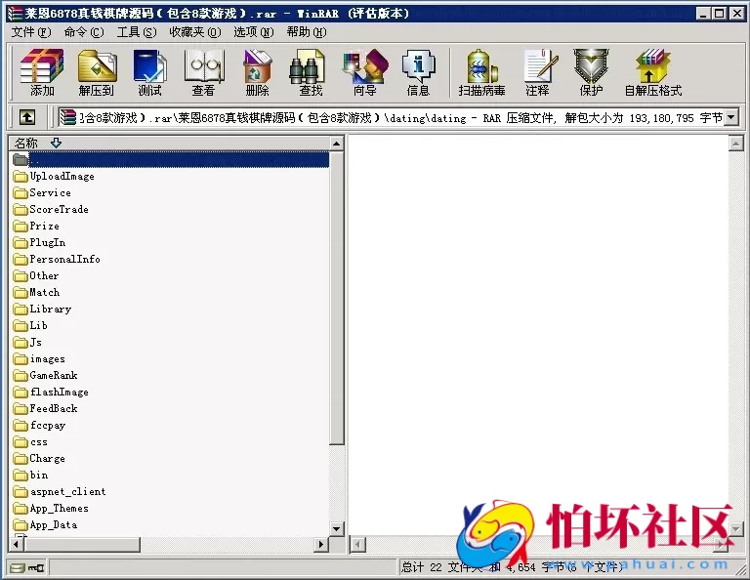The height and width of the screenshot is (580, 750).
Task: Open the 文件 (File) menu
Action: point(30,31)
